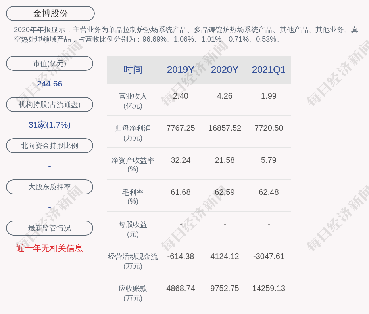Viewport: 369px width, 314px height.
Task: Select the 2019Y column header
Action: click(181, 70)
